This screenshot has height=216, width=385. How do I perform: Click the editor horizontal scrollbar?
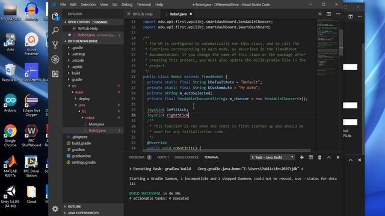click(x=227, y=151)
